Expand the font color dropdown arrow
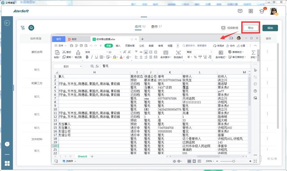The width and height of the screenshot is (287, 171). (x=124, y=57)
